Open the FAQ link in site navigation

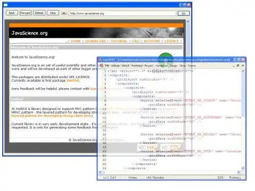tap(135, 41)
